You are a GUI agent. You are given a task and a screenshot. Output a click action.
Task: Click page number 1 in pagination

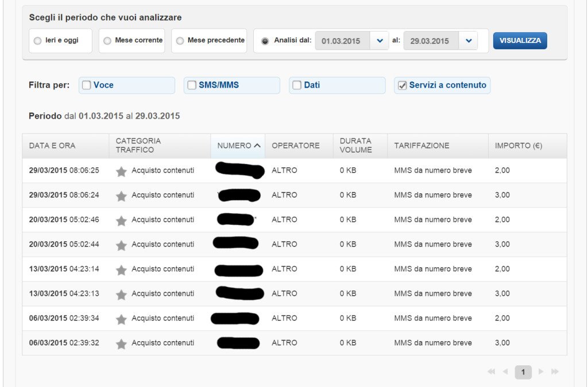point(523,372)
